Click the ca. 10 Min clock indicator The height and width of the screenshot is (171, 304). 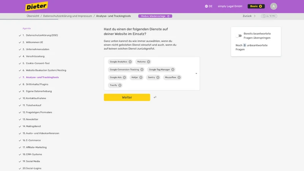coord(269,16)
